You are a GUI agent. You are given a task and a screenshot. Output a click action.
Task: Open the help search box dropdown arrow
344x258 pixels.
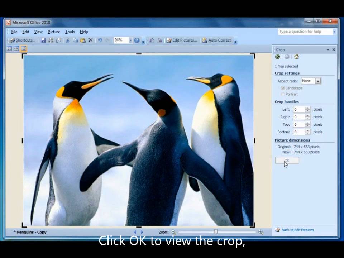pyautogui.click(x=334, y=32)
